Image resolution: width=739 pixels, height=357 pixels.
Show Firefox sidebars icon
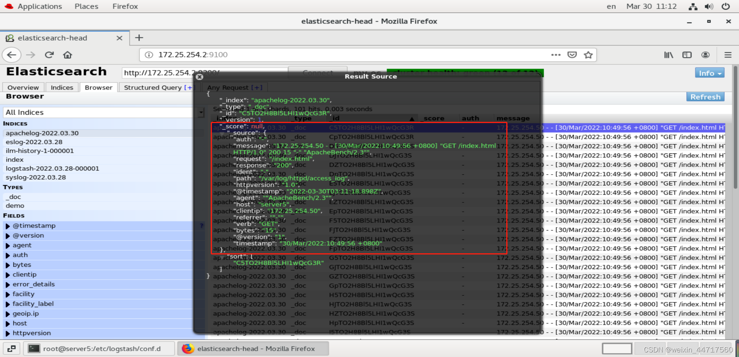(x=687, y=55)
